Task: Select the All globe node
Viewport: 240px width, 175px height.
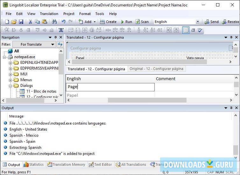Action: [x=13, y=51]
